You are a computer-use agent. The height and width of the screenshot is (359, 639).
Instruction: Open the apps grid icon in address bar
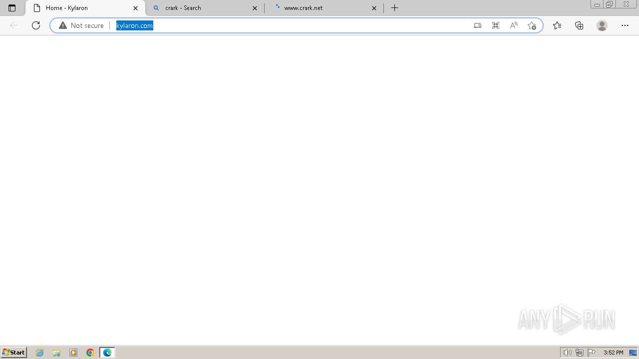495,25
